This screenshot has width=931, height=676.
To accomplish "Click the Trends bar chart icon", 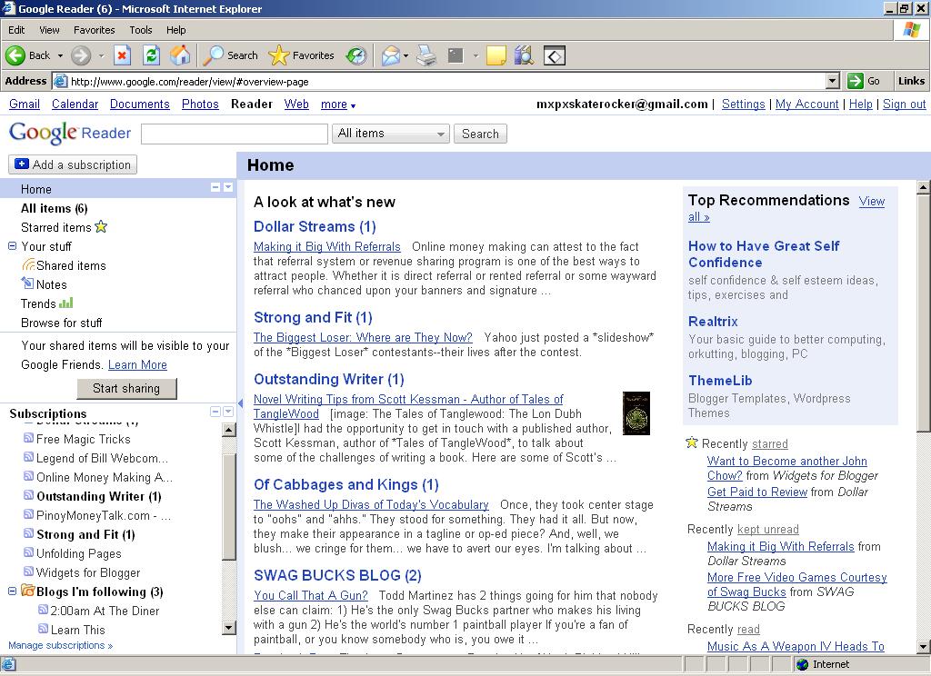I will point(65,303).
